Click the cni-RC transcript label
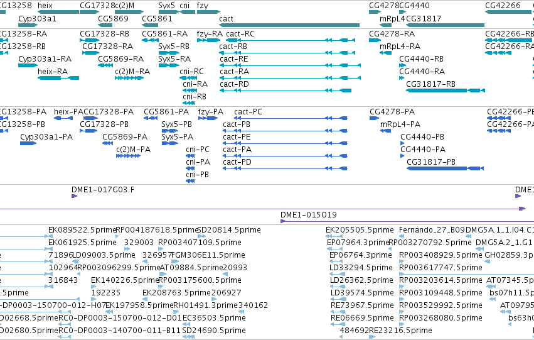 pos(192,72)
